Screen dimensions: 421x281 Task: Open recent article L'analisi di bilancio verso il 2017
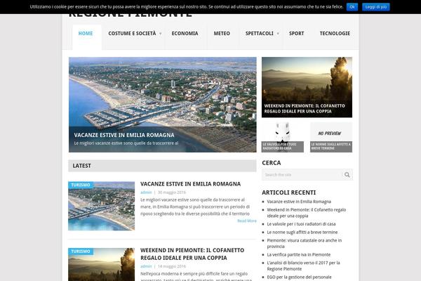coord(303,266)
